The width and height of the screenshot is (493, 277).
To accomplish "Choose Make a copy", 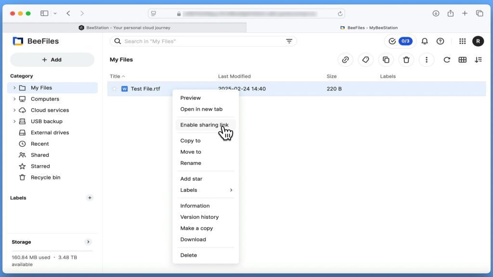I will click(206, 228).
